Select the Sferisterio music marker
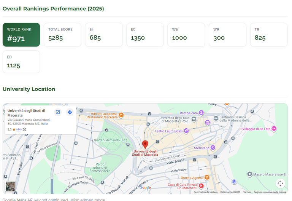292x201 pixels. coord(213,147)
